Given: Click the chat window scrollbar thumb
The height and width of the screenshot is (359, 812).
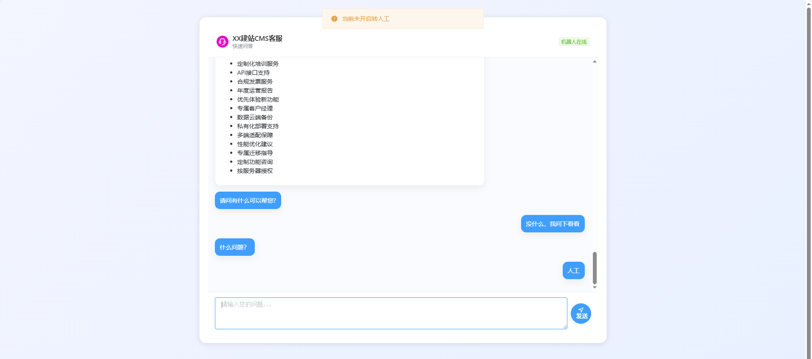Looking at the screenshot, I should pos(595,268).
